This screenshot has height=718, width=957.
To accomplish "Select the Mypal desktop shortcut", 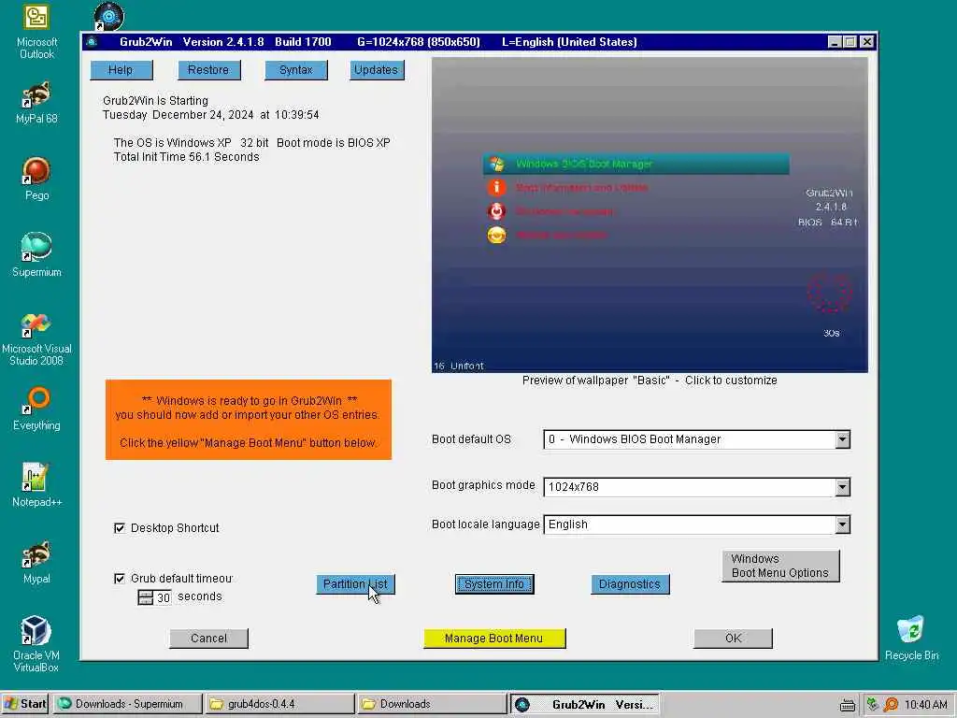I will click(36, 562).
